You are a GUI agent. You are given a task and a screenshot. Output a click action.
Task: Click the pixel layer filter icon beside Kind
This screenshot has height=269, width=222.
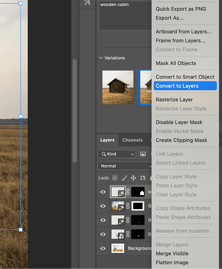pos(143,154)
